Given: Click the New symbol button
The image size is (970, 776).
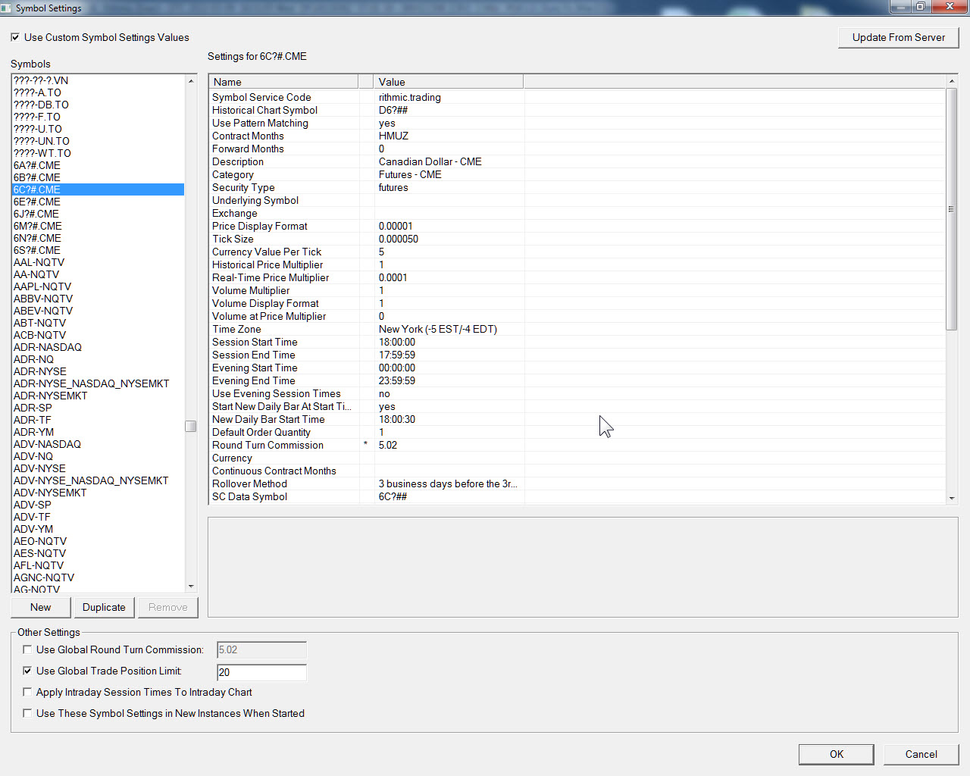Looking at the screenshot, I should click(41, 607).
